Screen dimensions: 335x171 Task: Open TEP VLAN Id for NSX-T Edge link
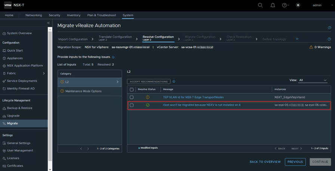pos(193,97)
